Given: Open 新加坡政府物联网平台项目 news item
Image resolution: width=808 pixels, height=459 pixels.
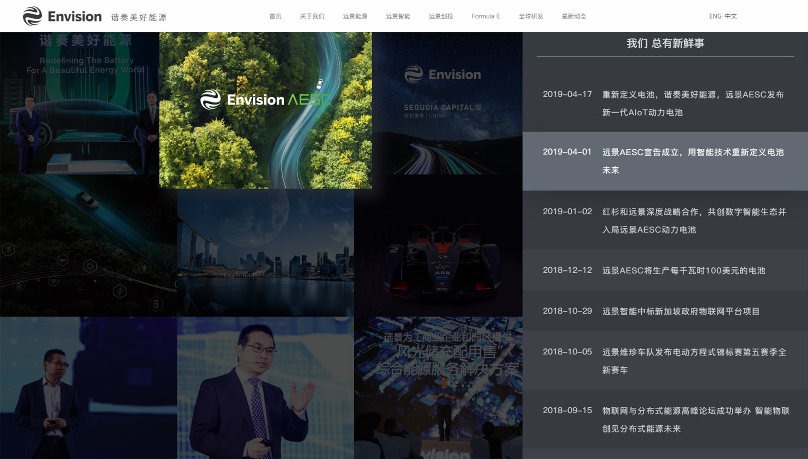Looking at the screenshot, I should (x=680, y=311).
